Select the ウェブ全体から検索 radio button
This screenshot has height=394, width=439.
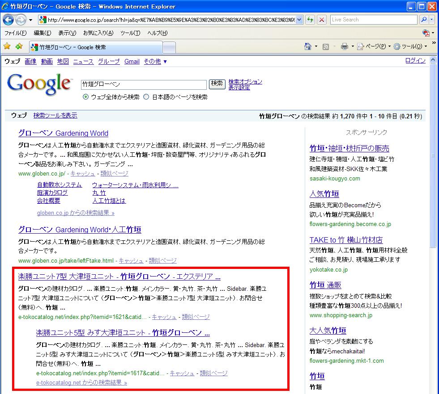pos(85,97)
